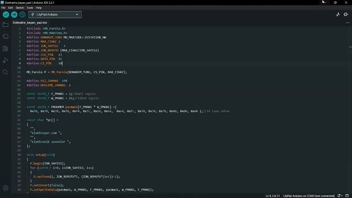Open the Tools menu

[30, 8]
